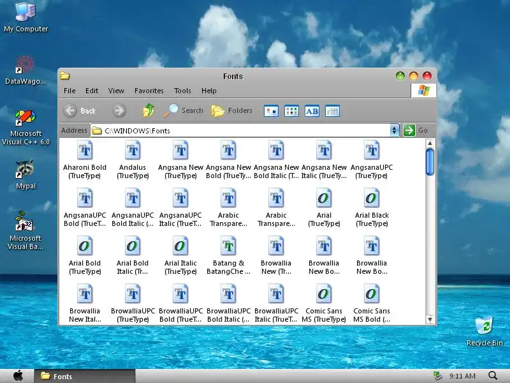Screen dimensions: 510x383
Task: Select the Arial Italic font
Action: click(x=180, y=256)
